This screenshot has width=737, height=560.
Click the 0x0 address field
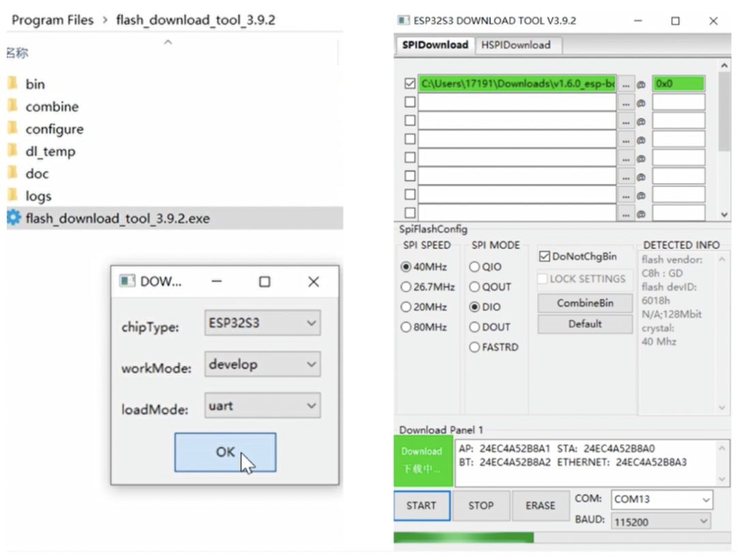[x=678, y=84]
